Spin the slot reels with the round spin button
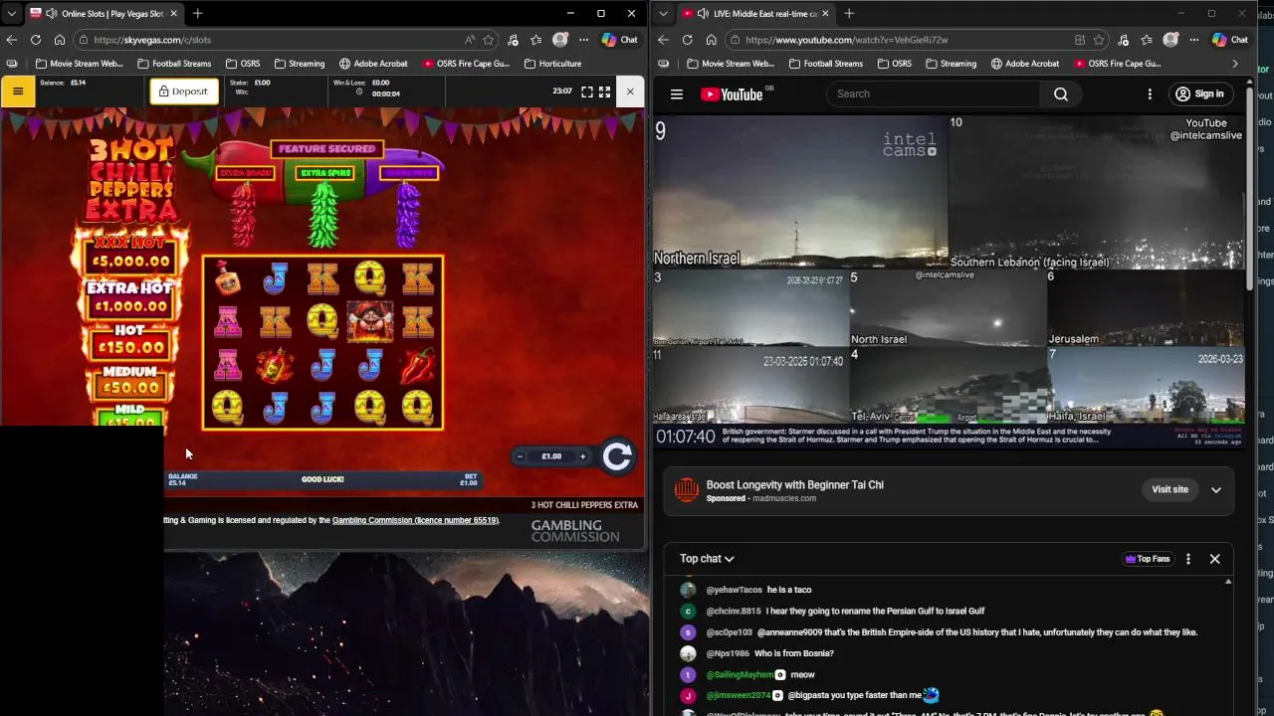 point(617,456)
